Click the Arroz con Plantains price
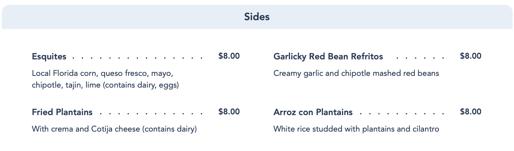 coord(470,112)
